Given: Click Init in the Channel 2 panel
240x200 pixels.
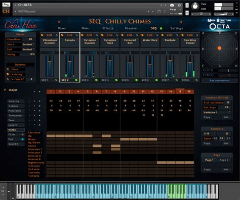Looking at the screenshot, I should tap(226, 143).
